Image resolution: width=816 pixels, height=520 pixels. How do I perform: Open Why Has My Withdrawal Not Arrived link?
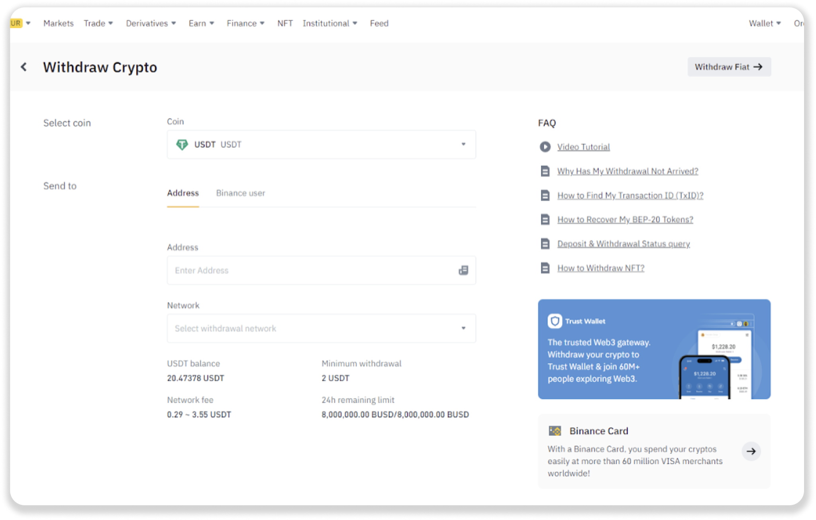tap(628, 171)
